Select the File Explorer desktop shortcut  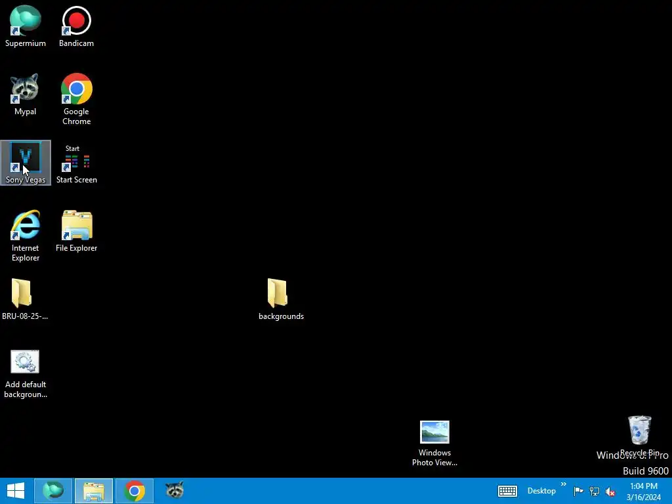click(x=76, y=231)
